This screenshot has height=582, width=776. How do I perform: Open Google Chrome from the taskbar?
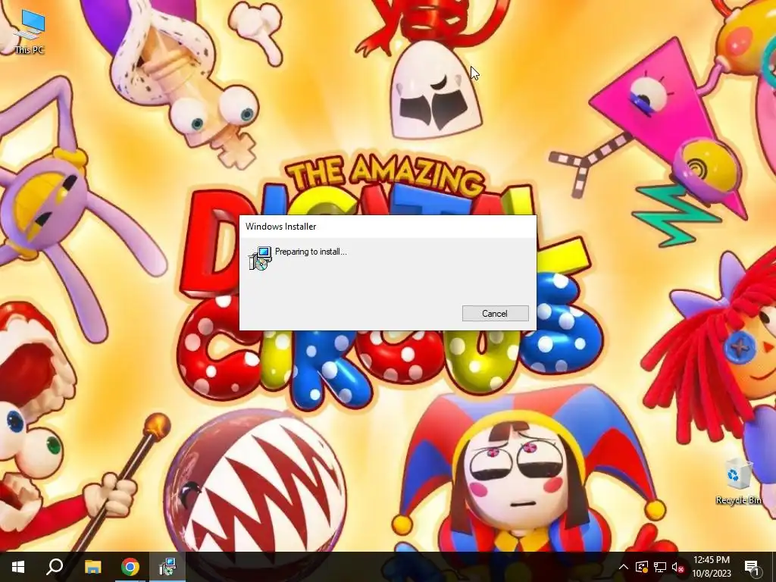click(130, 567)
